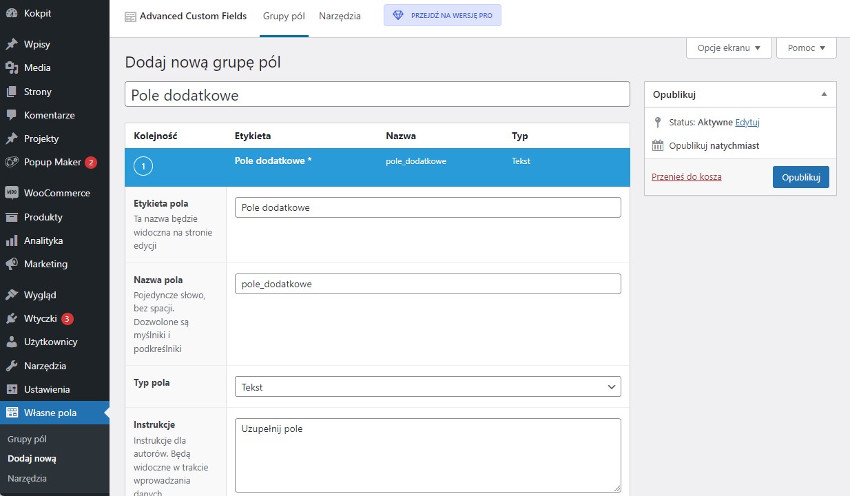Click the Przenieś do kosza link
The image size is (850, 496).
[x=686, y=177]
